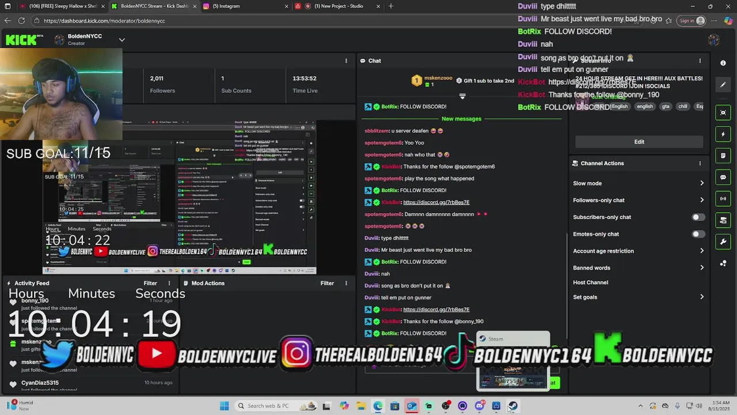The width and height of the screenshot is (737, 415).
Task: Toggle the screen capture widget icon
Action: tap(723, 112)
